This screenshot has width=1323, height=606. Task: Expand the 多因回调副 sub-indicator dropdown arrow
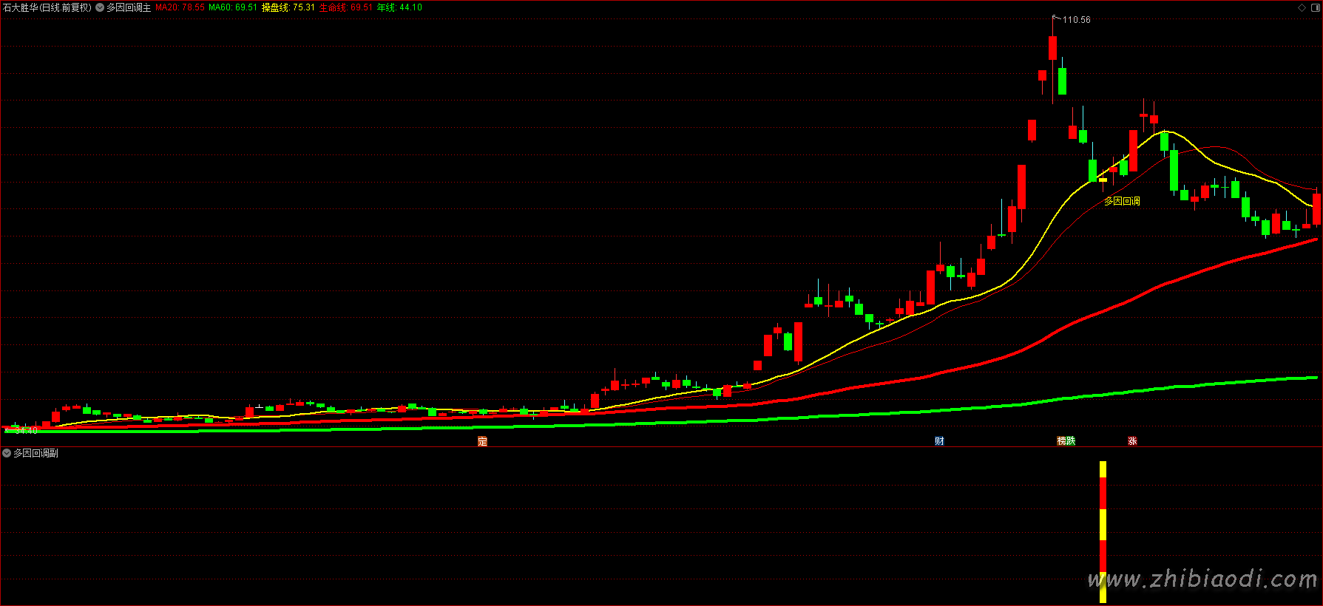click(x=7, y=453)
